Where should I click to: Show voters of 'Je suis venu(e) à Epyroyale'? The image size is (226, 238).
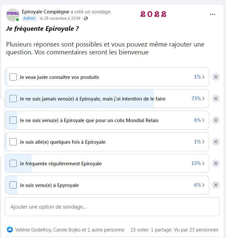(x=199, y=185)
